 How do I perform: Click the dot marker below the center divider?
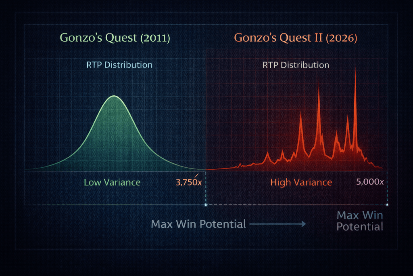(x=206, y=205)
